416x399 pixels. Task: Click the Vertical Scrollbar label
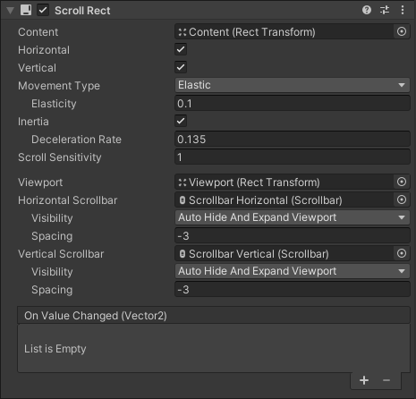pos(61,254)
